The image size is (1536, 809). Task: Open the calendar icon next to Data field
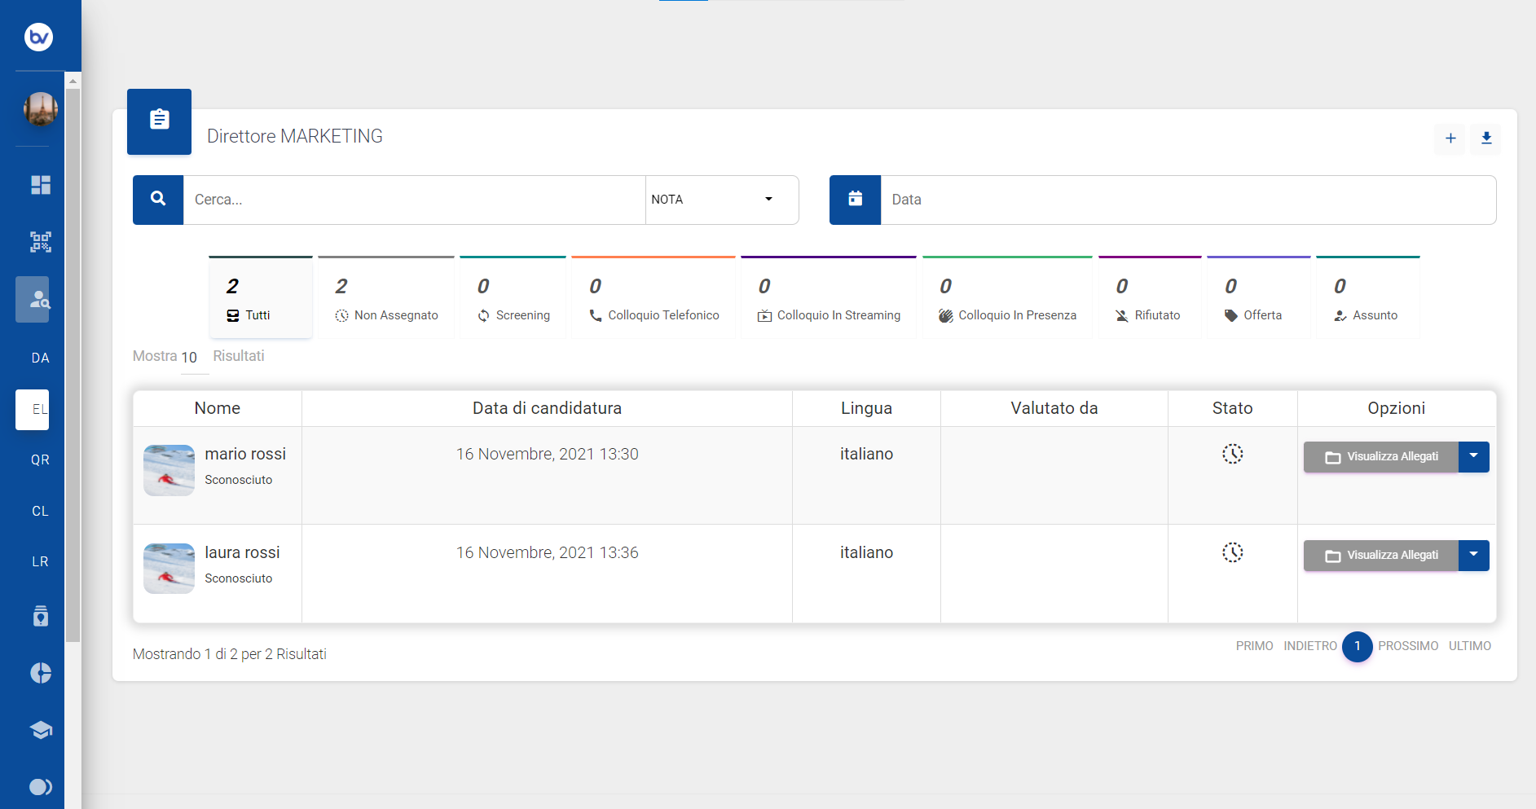tap(854, 200)
